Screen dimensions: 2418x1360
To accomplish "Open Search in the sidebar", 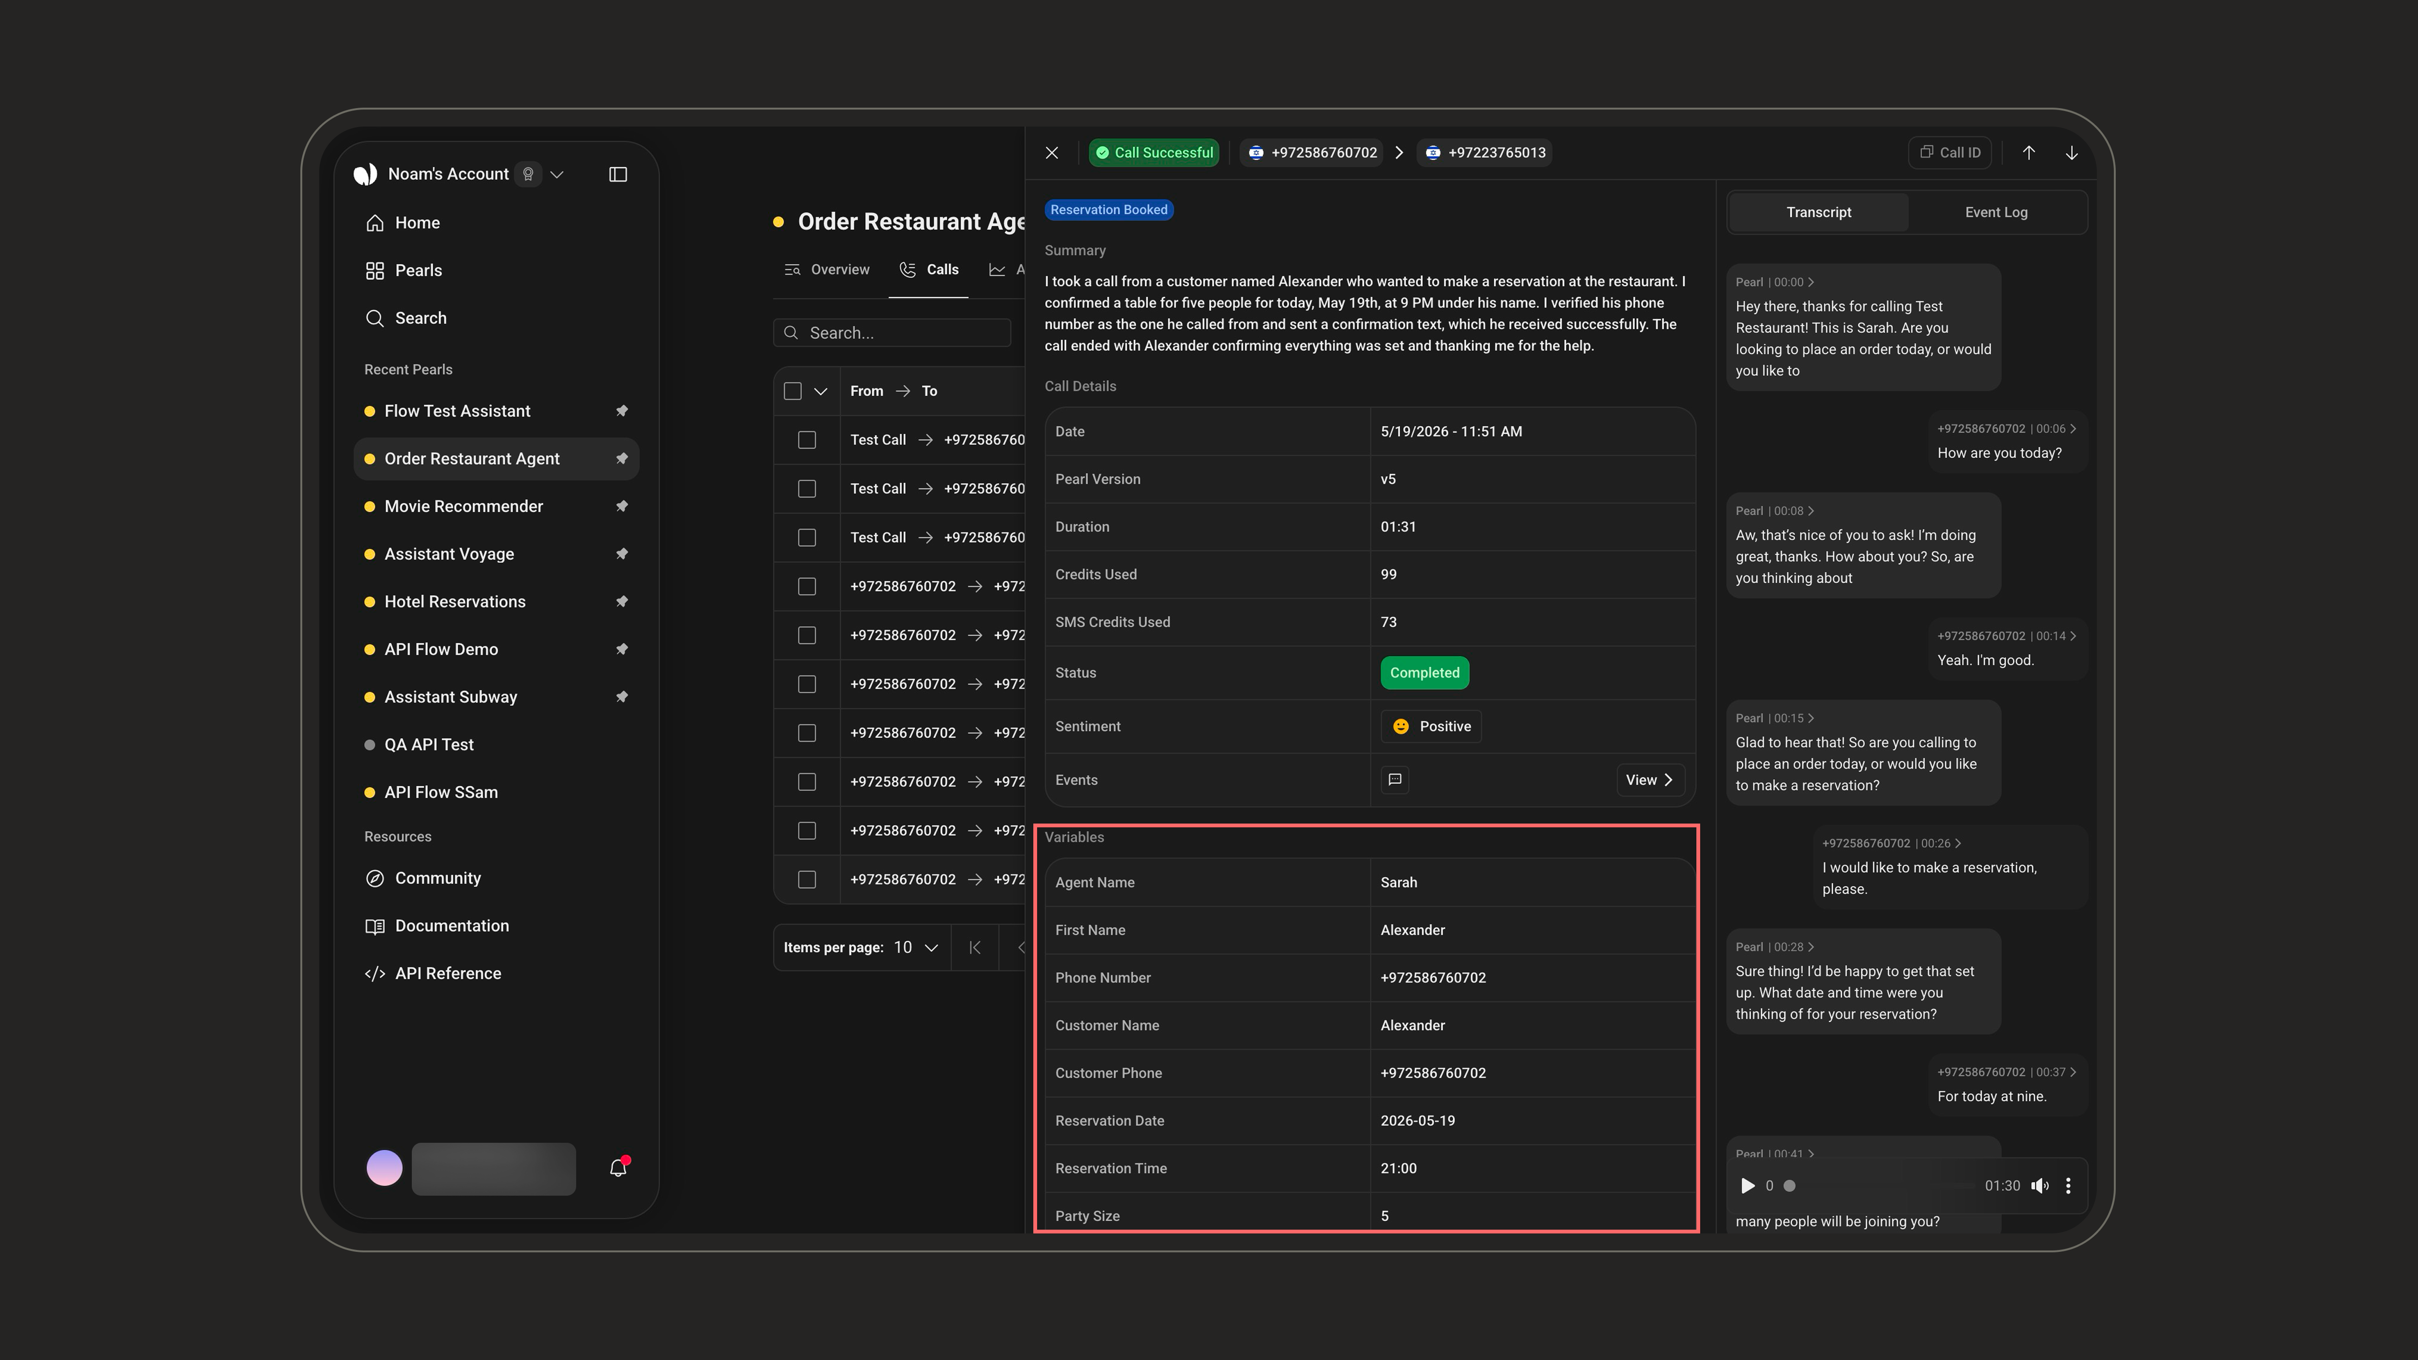I will pyautogui.click(x=495, y=318).
